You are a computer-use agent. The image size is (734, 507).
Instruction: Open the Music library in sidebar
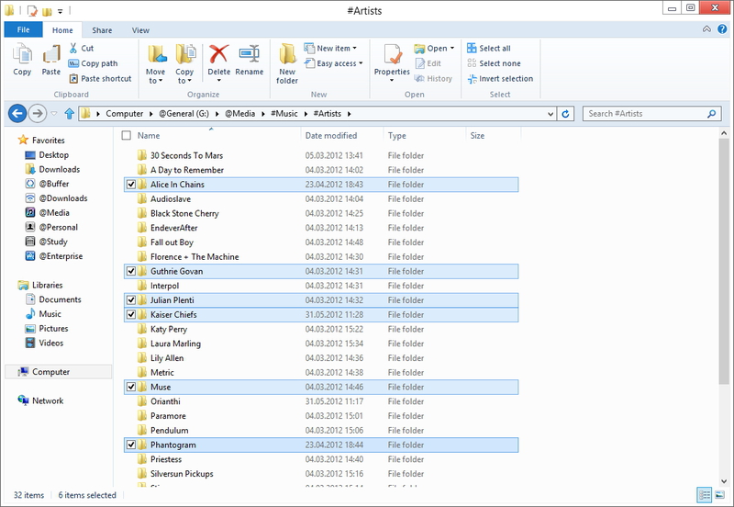(x=43, y=314)
